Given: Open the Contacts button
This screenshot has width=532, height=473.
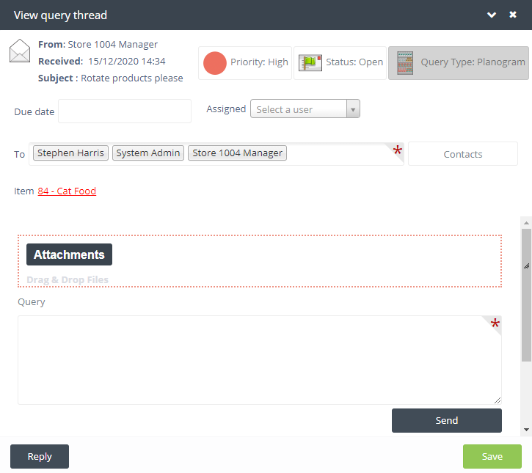Looking at the screenshot, I should [462, 154].
